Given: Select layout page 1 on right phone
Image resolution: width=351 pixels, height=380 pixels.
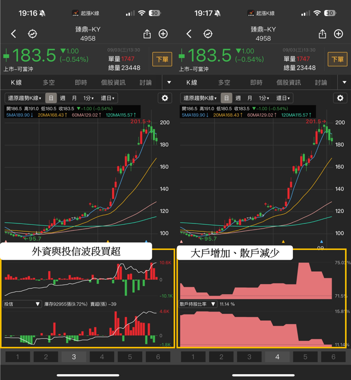Looking at the screenshot, I should (x=193, y=357).
